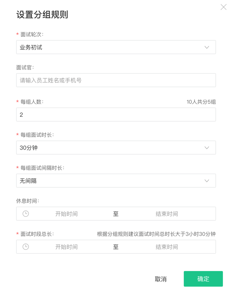This screenshot has width=232, height=292.
Task: Open the 业务初试 interview round dropdown
Action: (116, 47)
